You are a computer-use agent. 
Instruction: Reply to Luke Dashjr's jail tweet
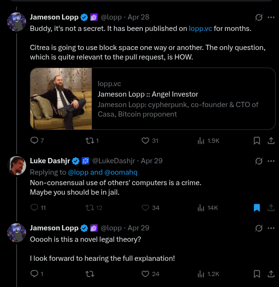(x=34, y=208)
